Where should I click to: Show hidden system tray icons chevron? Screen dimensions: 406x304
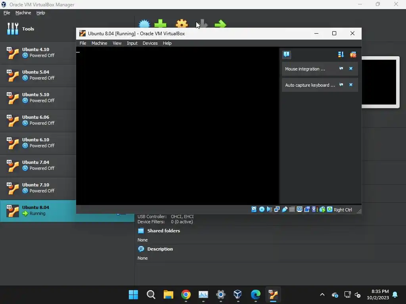(x=322, y=294)
